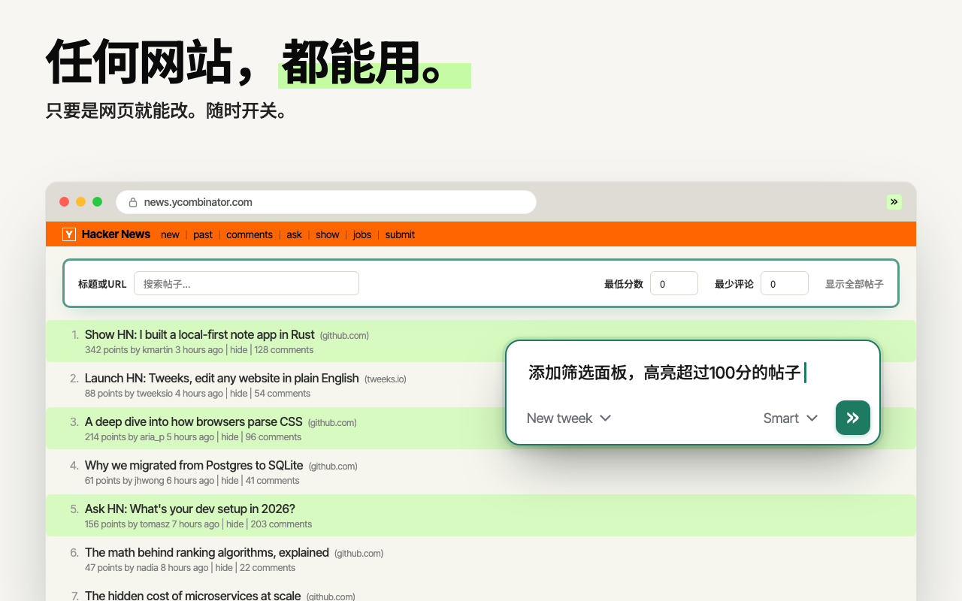Click the 显示全部帖子 button

click(855, 284)
